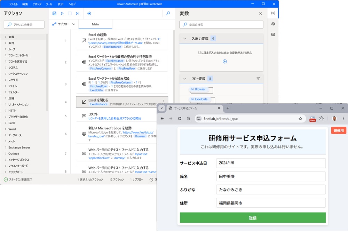Expand the 条件 action group
The height and width of the screenshot is (232, 348).
coord(6,43)
